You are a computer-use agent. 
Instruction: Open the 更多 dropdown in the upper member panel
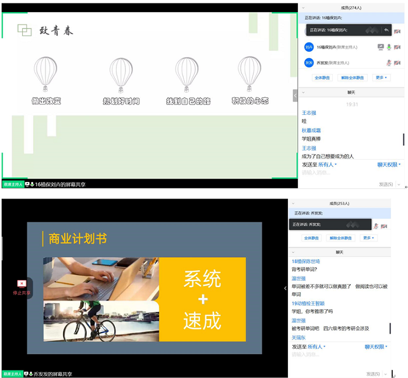pos(382,77)
